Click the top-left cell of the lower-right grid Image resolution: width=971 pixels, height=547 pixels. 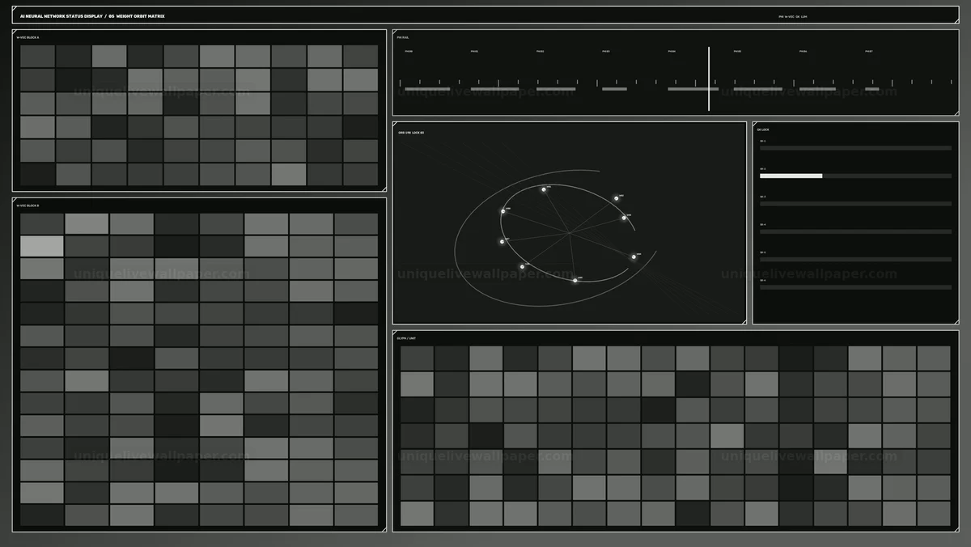[x=417, y=358]
